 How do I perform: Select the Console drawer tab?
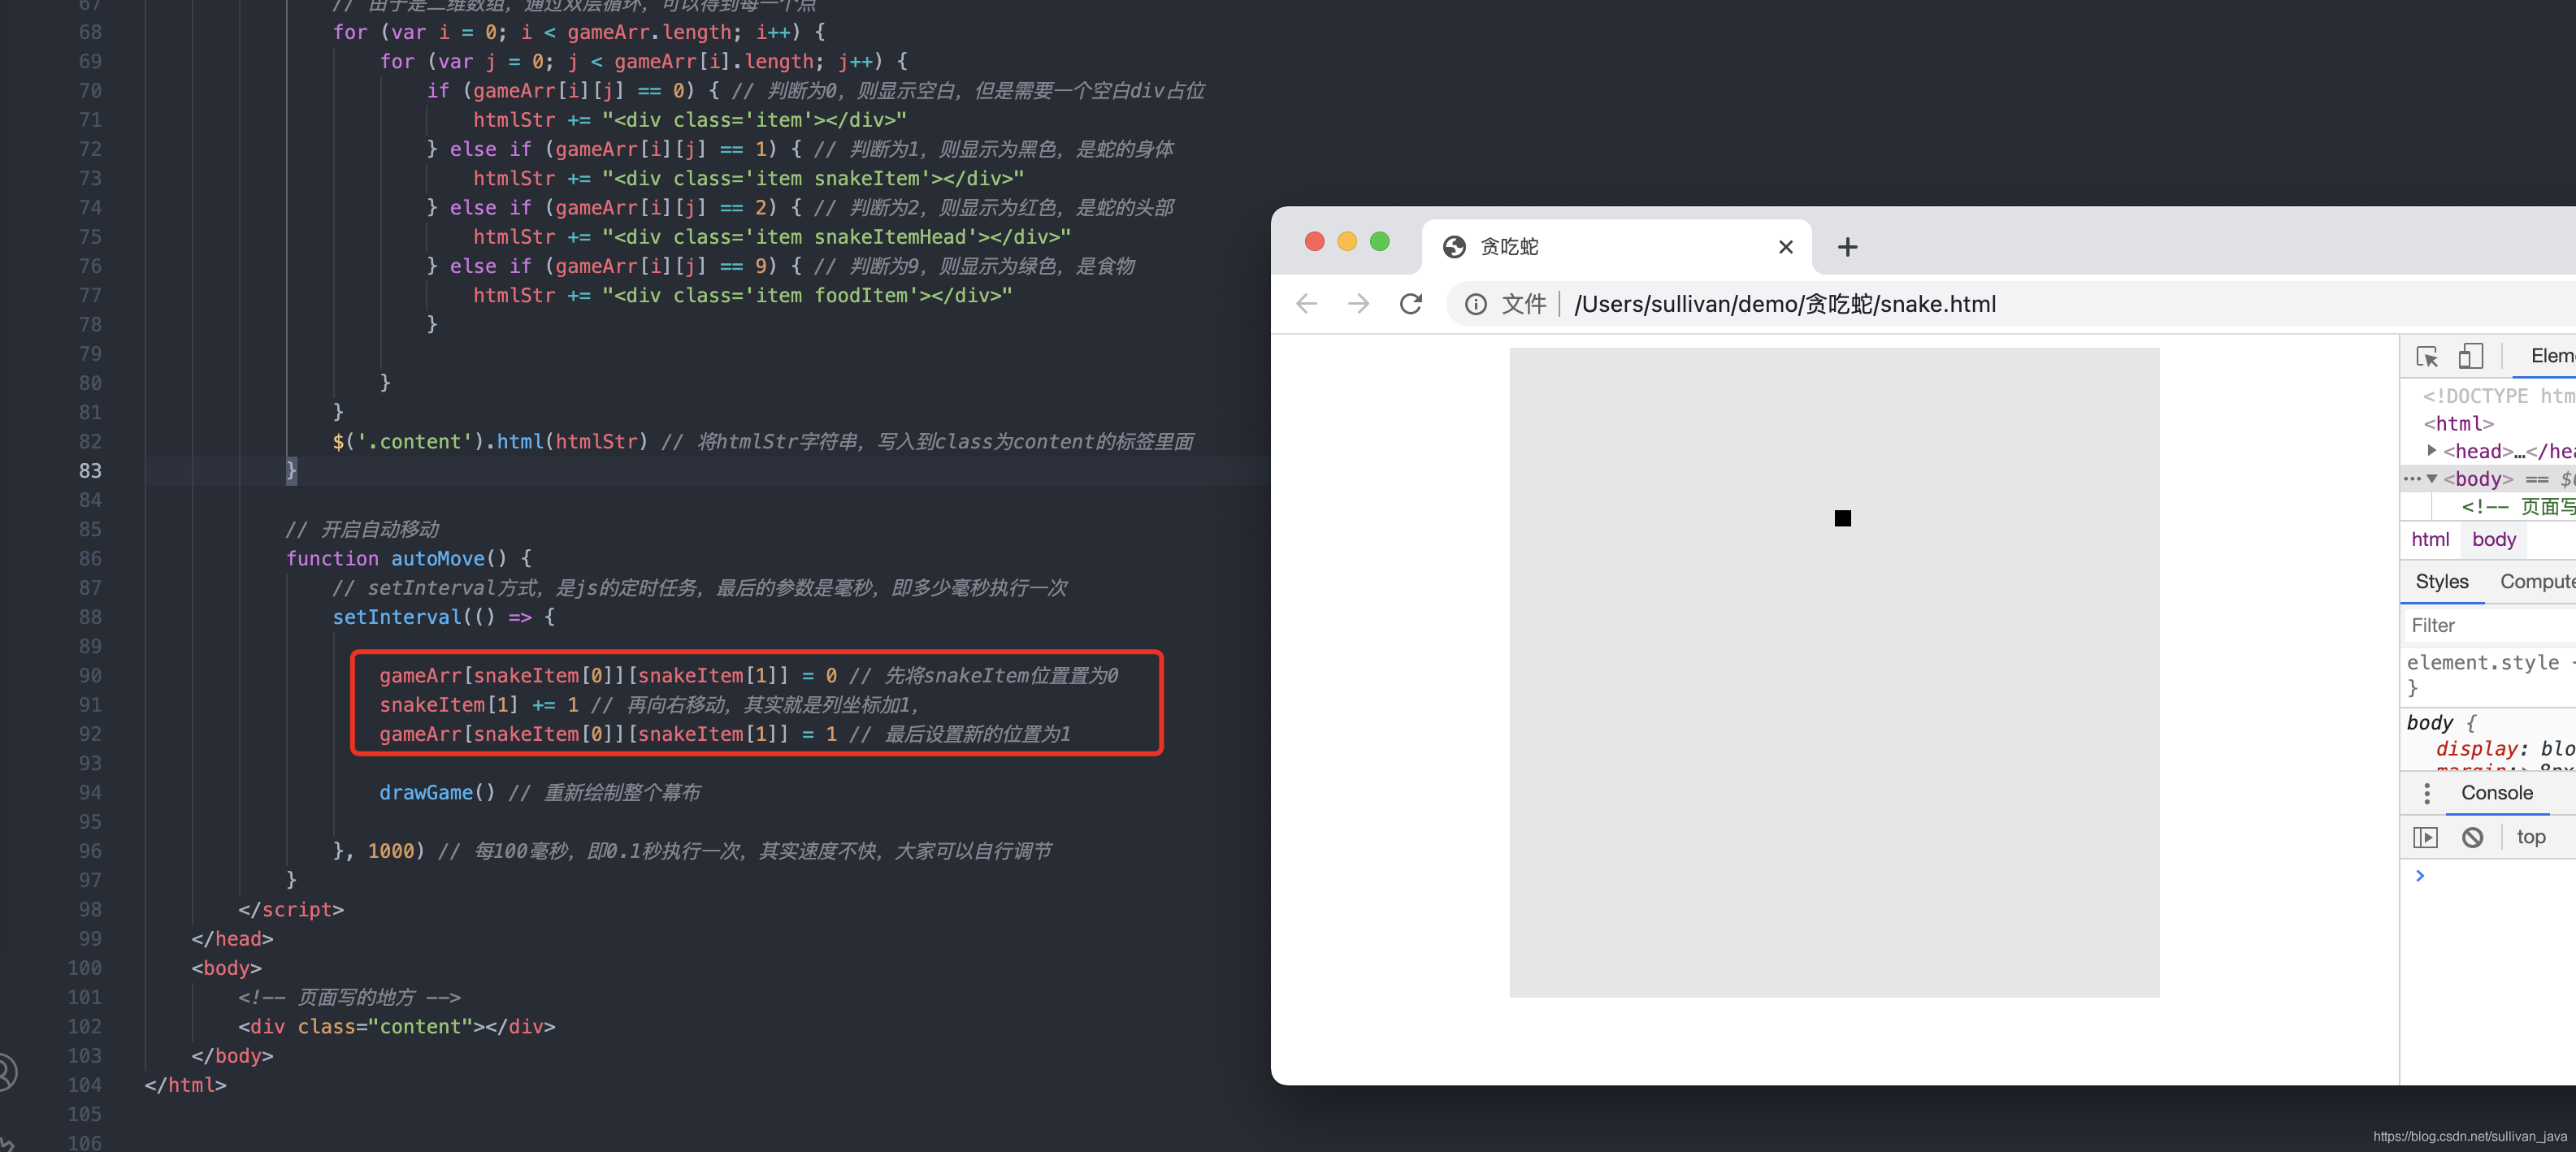pyautogui.click(x=2496, y=793)
